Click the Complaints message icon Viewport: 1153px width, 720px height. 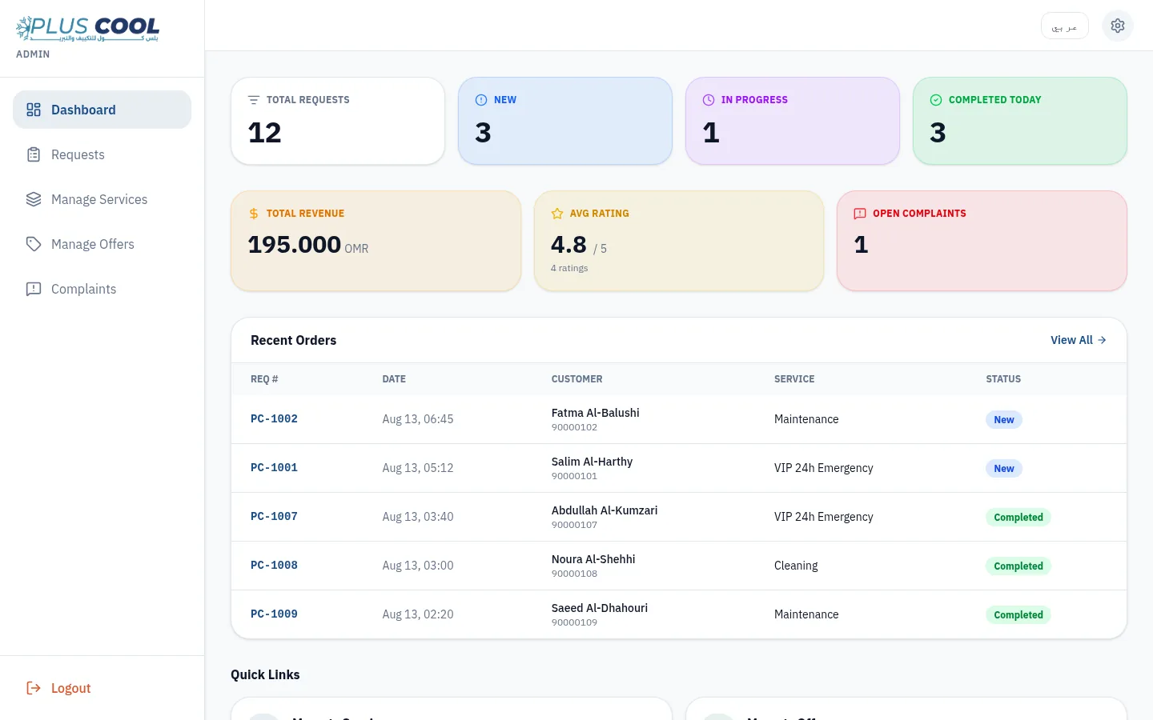pos(34,289)
